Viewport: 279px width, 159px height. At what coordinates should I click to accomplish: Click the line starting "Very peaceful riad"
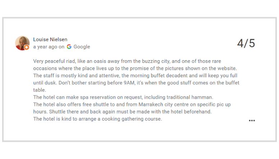click(127, 61)
